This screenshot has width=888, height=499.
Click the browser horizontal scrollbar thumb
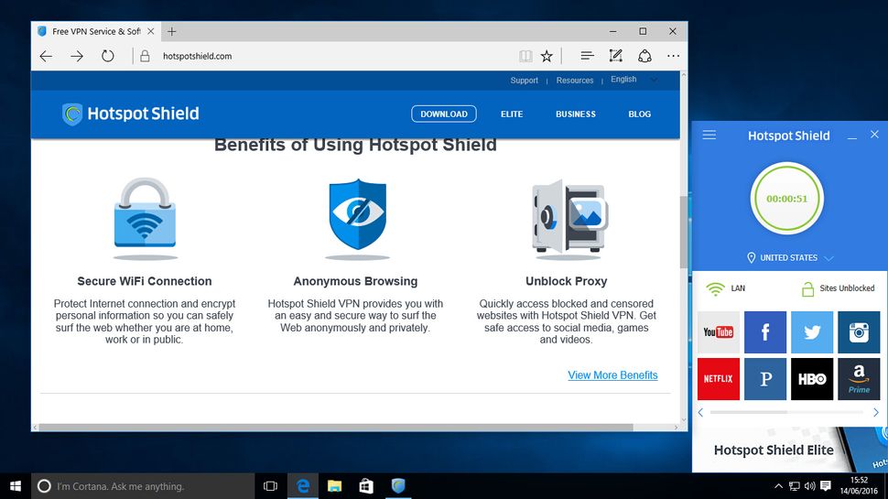click(336, 428)
